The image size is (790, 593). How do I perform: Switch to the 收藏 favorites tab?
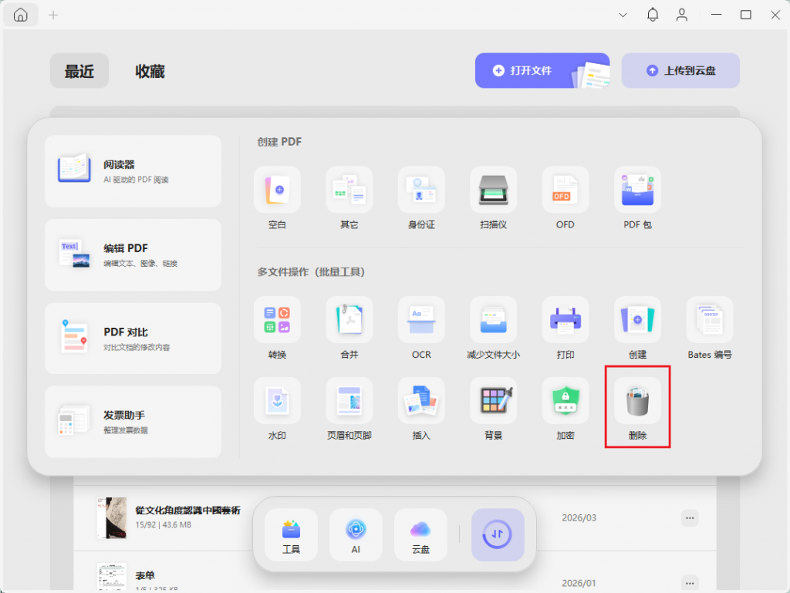150,71
